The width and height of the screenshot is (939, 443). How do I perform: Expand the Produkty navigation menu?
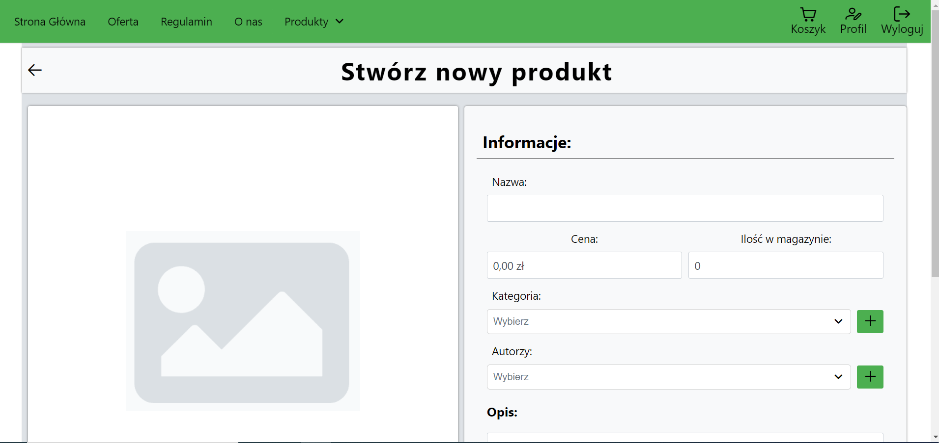pyautogui.click(x=307, y=22)
